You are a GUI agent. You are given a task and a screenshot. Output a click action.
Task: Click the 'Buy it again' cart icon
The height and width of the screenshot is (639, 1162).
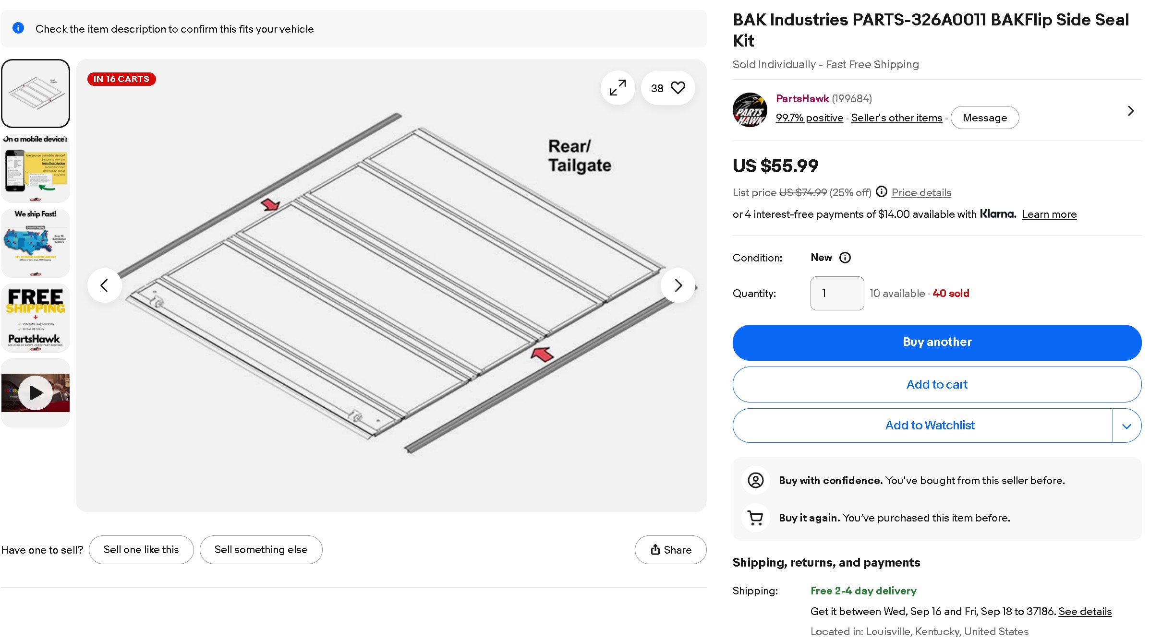(x=755, y=518)
